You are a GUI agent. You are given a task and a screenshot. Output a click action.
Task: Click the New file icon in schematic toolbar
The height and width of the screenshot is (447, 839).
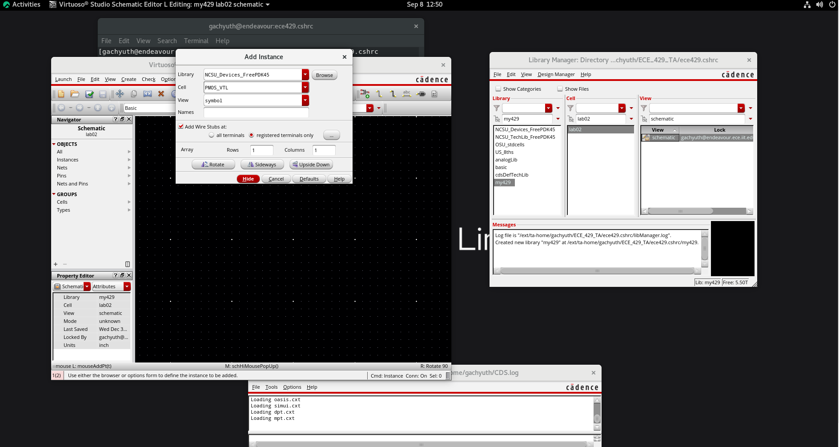(x=61, y=94)
